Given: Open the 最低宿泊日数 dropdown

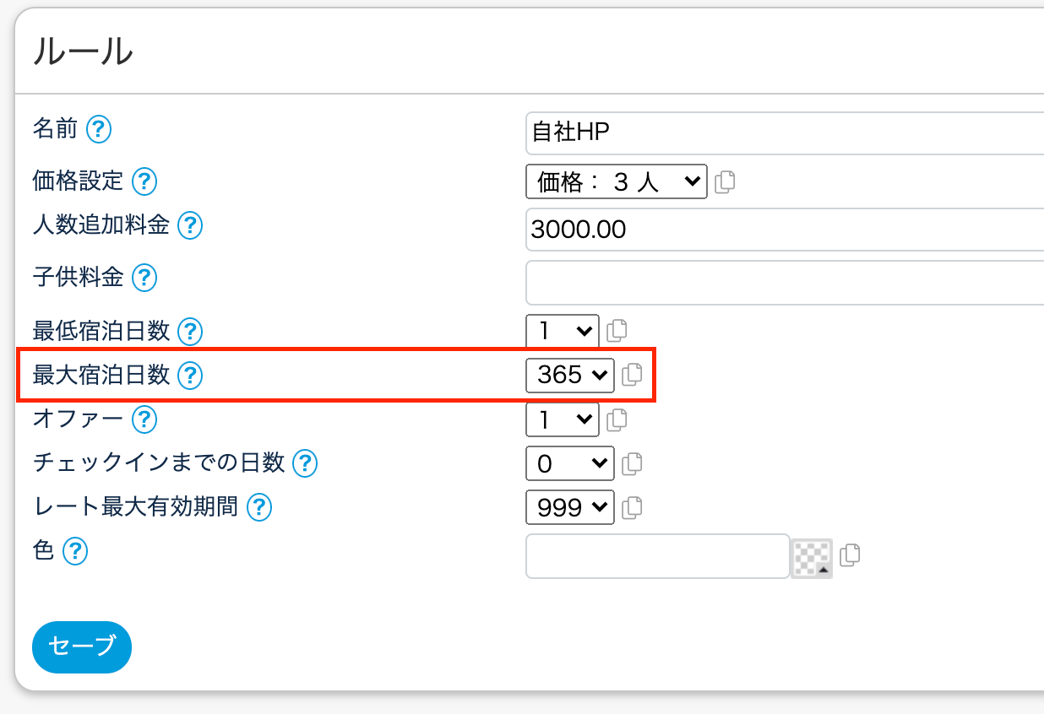Looking at the screenshot, I should [x=562, y=330].
